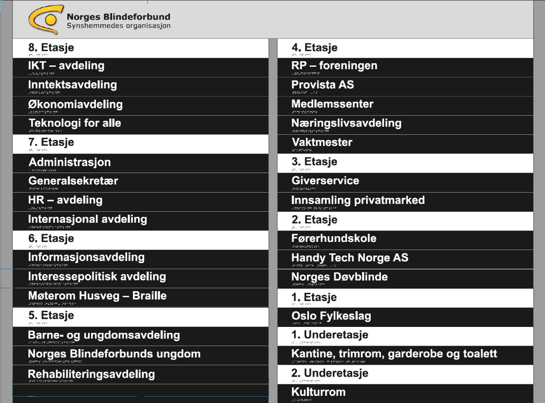This screenshot has height=403, width=545.
Task: Click the Møterom Husveg – Braille entry
Action: 141,298
